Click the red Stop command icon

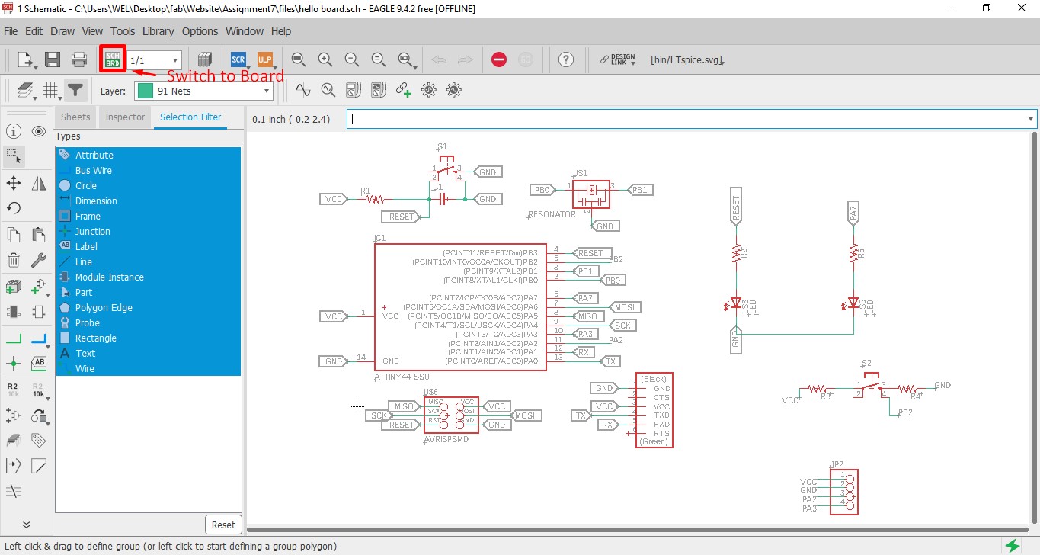(x=499, y=59)
